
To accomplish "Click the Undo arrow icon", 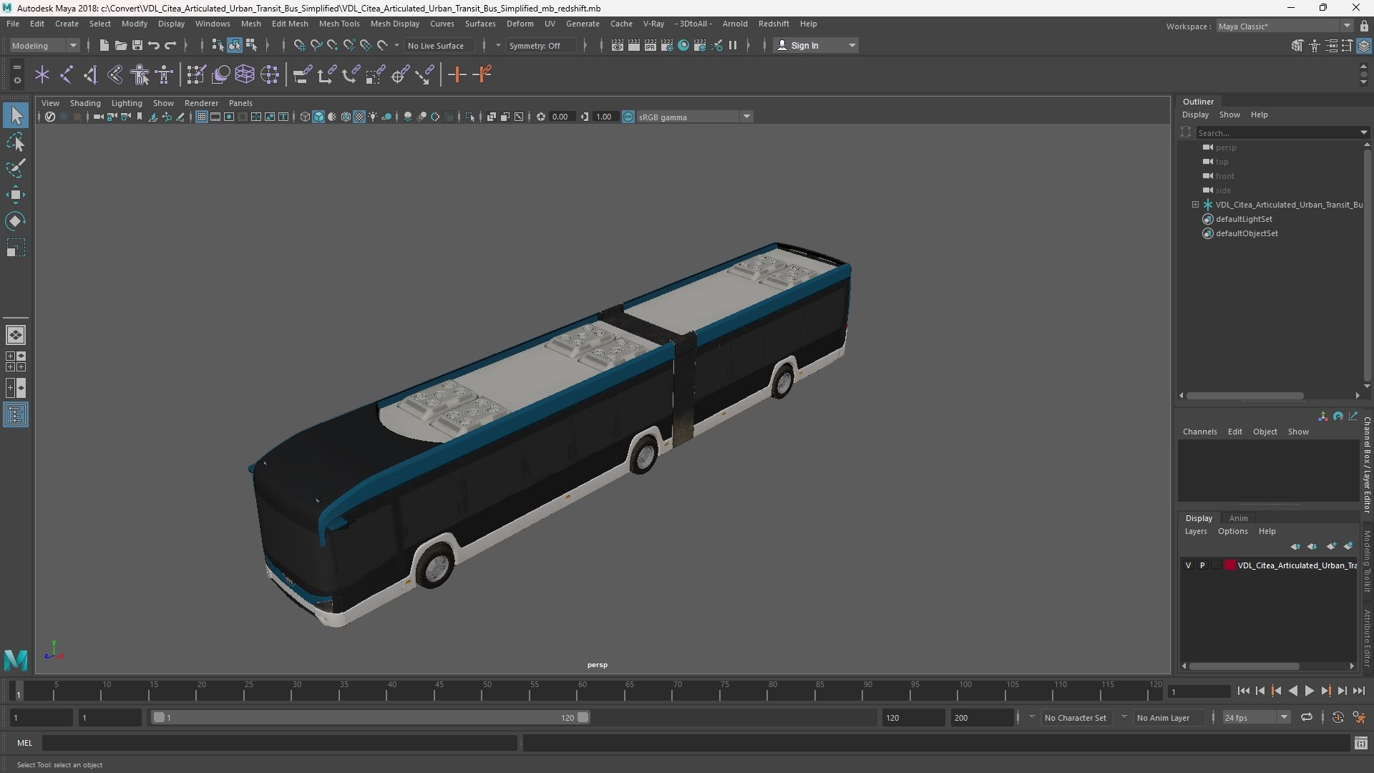I will (153, 45).
